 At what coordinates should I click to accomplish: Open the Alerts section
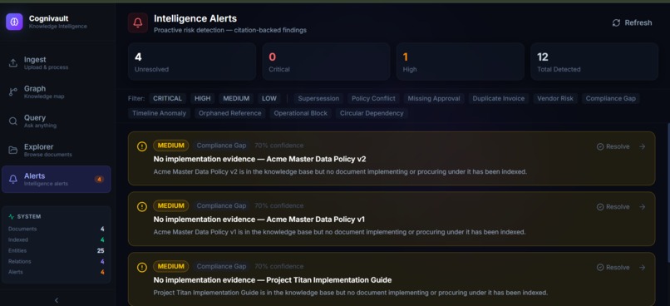(57, 179)
